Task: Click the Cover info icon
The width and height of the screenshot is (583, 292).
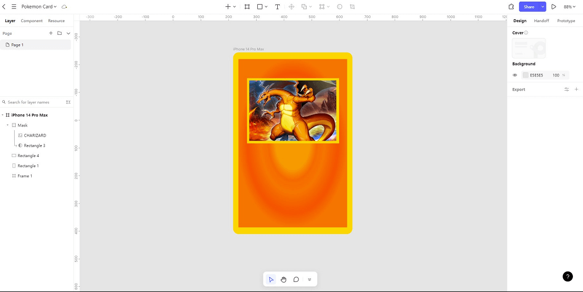Action: [x=526, y=33]
